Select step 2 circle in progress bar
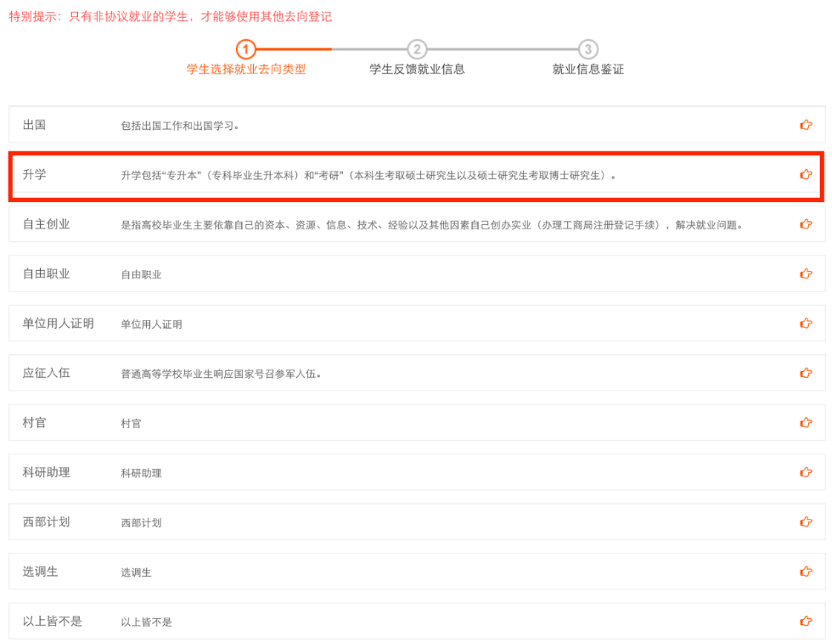This screenshot has height=642, width=832. coord(417,49)
